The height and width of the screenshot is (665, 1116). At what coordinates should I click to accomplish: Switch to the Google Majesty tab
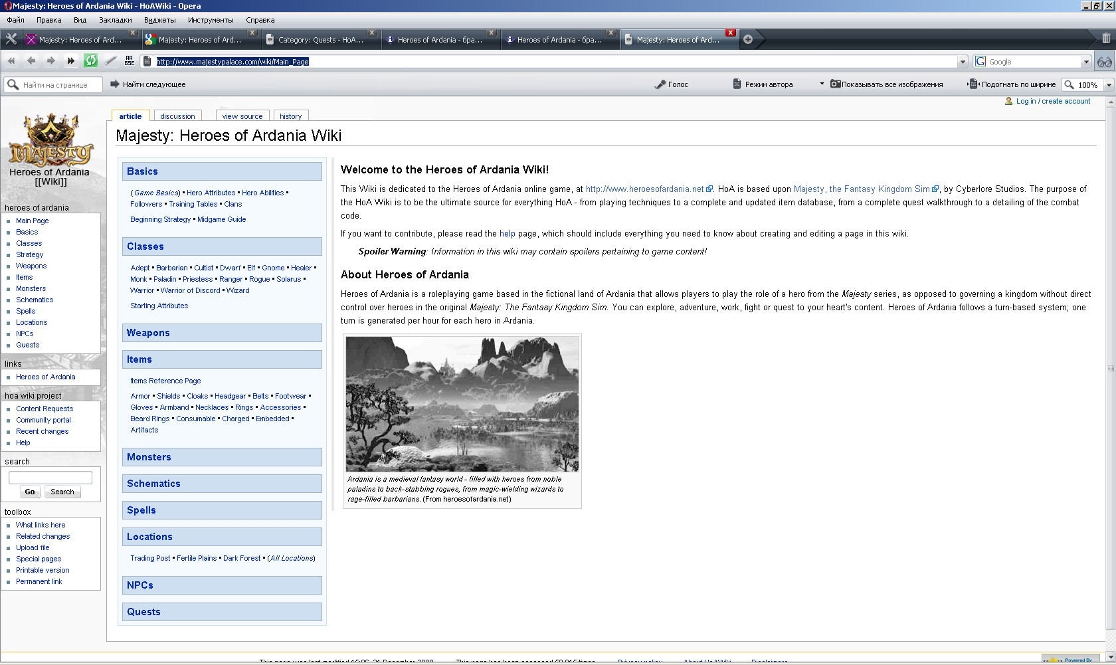tap(202, 40)
